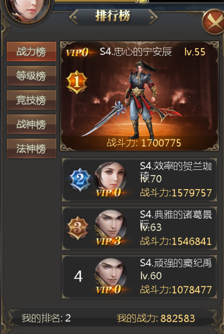Open S4.顽强的窦纪禹 ranking entry
Image resolution: width=224 pixels, height=334 pixels.
140,276
